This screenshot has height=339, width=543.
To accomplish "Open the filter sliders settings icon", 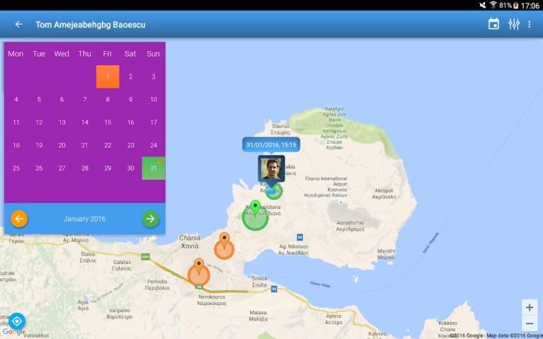I will (x=514, y=24).
